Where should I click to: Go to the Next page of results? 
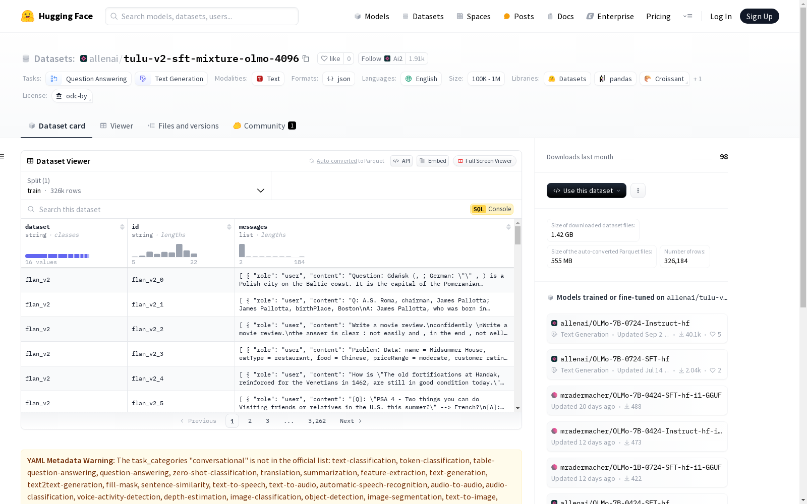351,421
